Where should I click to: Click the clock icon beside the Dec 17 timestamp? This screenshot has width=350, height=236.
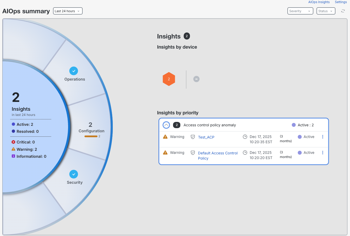coord(245,136)
